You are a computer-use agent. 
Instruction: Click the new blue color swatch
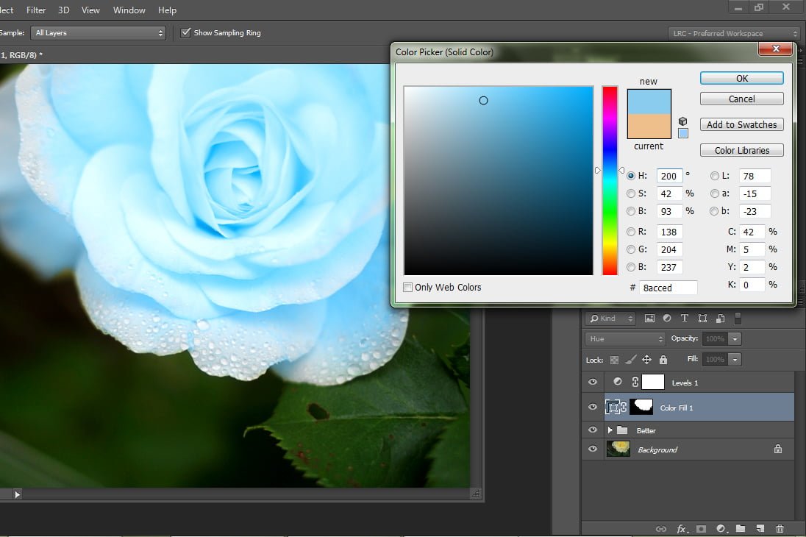(x=649, y=102)
